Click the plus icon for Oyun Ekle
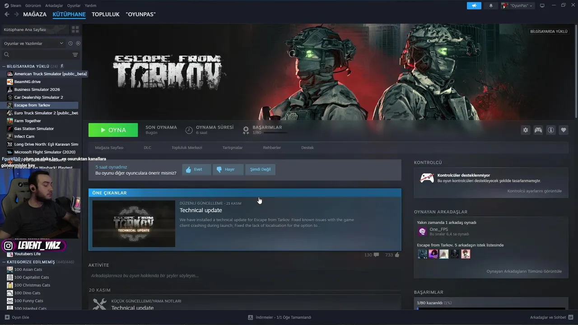Screen dimensions: 578x325 click(x=7, y=317)
